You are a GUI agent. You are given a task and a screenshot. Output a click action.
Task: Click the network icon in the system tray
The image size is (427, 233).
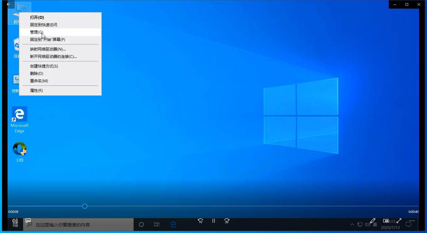pyautogui.click(x=360, y=224)
